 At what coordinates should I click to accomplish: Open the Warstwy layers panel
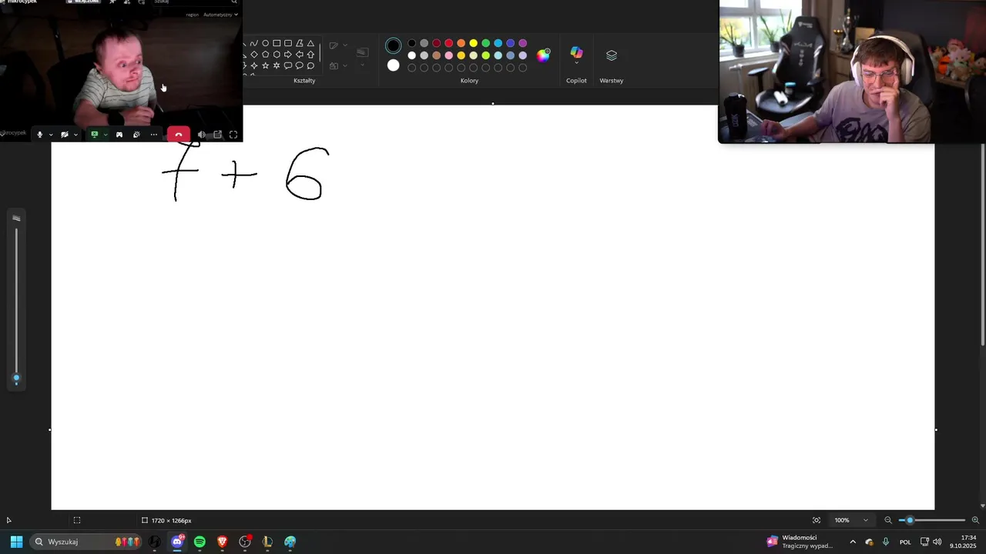coord(612,63)
